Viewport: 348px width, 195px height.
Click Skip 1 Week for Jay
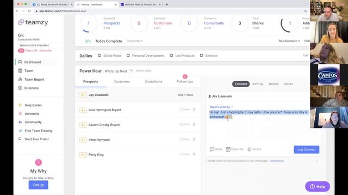pyautogui.click(x=185, y=95)
